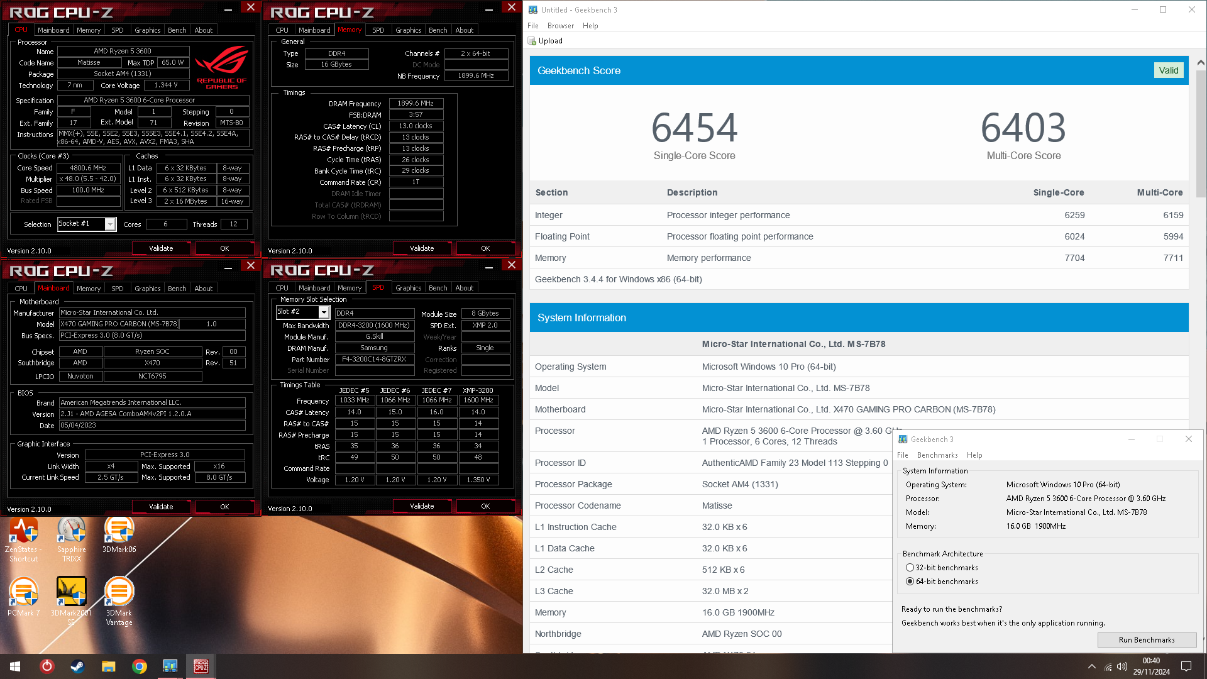Viewport: 1207px width, 679px height.
Task: Click Validate in SPD tab window
Action: (x=422, y=506)
